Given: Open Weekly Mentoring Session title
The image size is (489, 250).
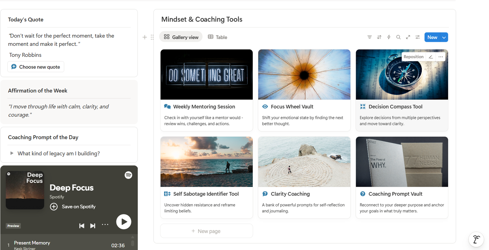Looking at the screenshot, I should 204,107.
